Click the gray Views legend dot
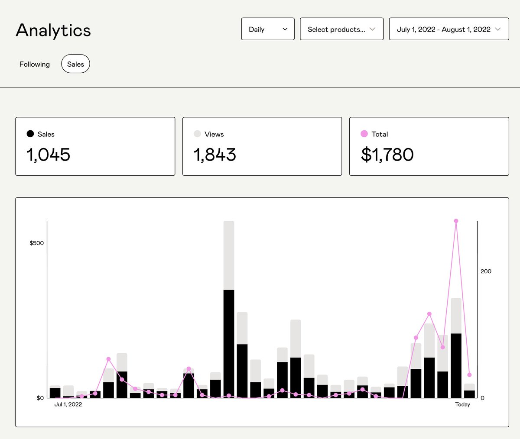 coord(197,134)
